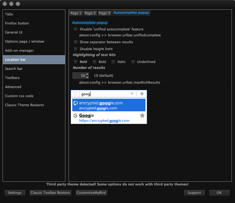
Task: Enable Disable 'unified autocomplete' feature checkbox
Action: pos(75,29)
